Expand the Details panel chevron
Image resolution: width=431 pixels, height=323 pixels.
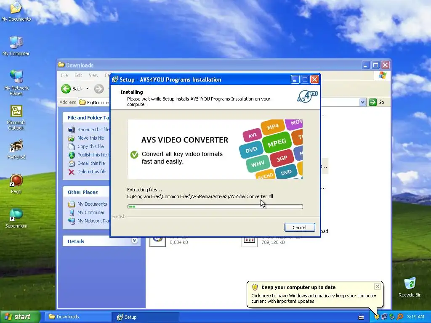(134, 241)
